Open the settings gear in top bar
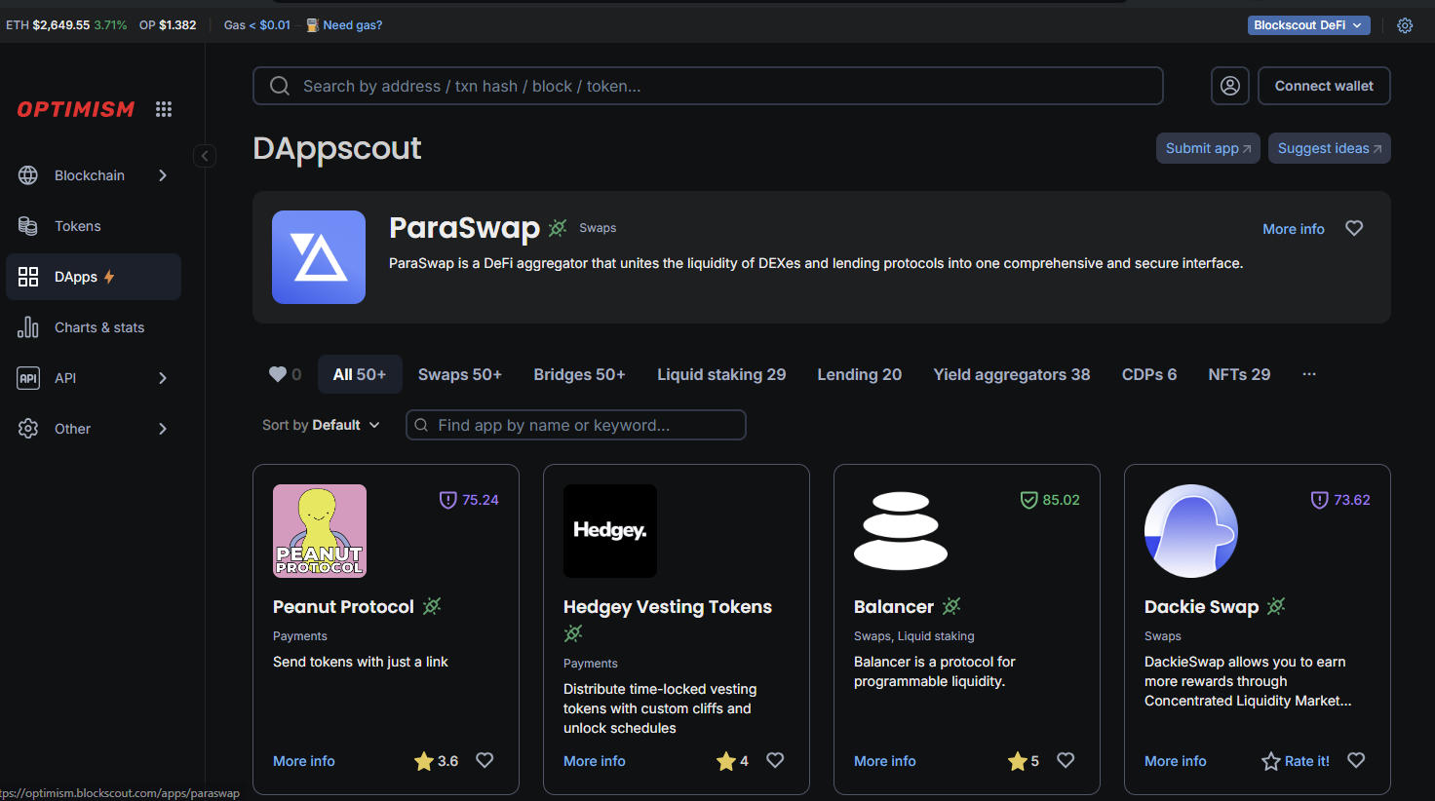Viewport: 1435px width, 801px height. pyautogui.click(x=1405, y=25)
